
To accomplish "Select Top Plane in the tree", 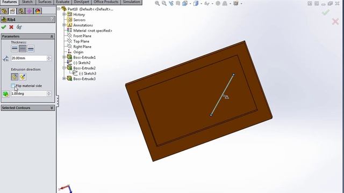I will (81, 41).
